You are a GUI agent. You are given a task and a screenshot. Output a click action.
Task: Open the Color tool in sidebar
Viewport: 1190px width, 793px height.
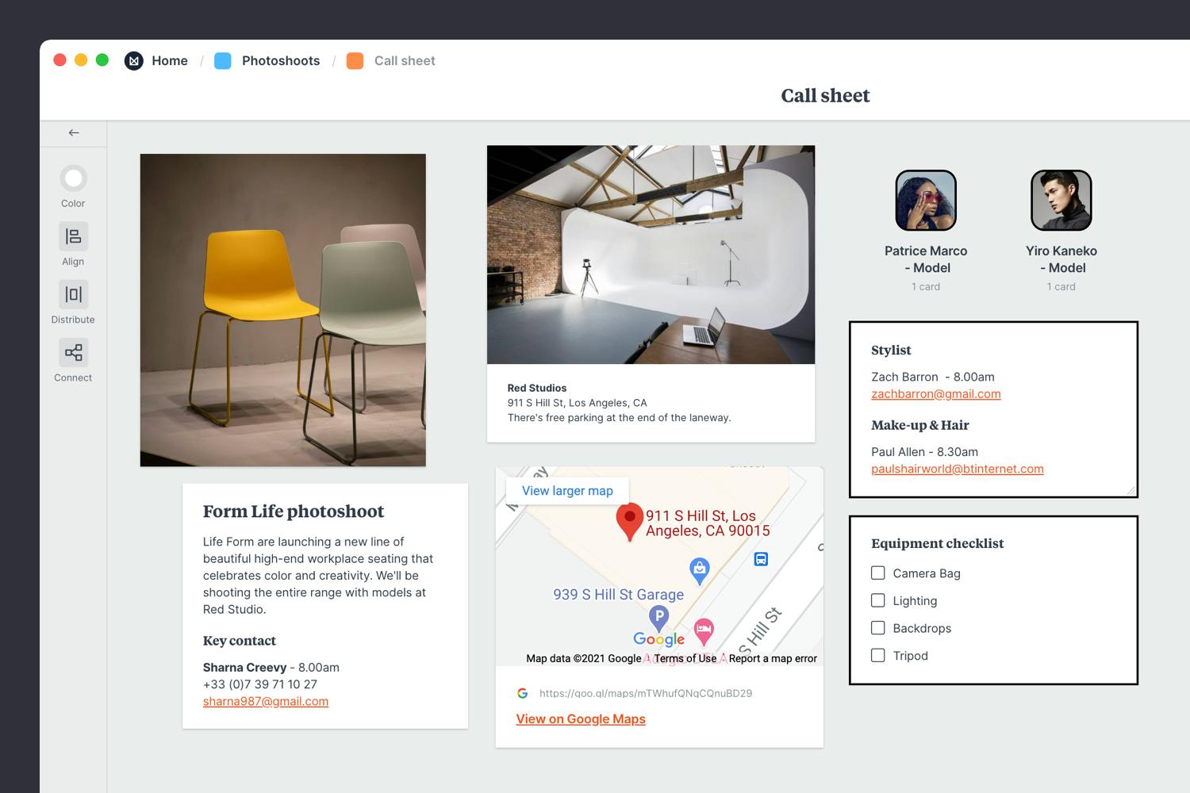point(73,178)
